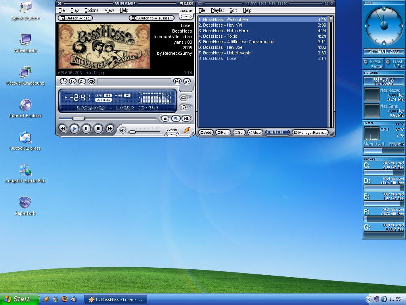
Task: Stop playback with the Stop button
Action: tap(98, 129)
